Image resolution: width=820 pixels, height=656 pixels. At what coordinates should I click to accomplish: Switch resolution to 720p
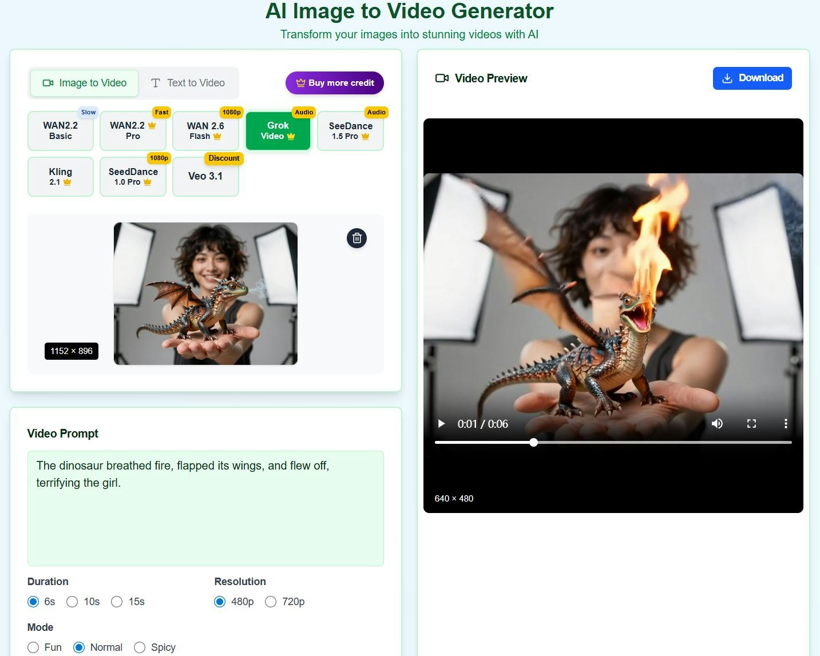coord(271,602)
